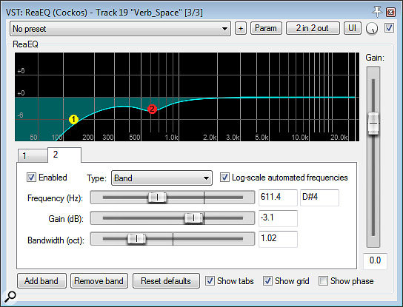Disable the Enabled checkbox for band 2

(x=31, y=178)
